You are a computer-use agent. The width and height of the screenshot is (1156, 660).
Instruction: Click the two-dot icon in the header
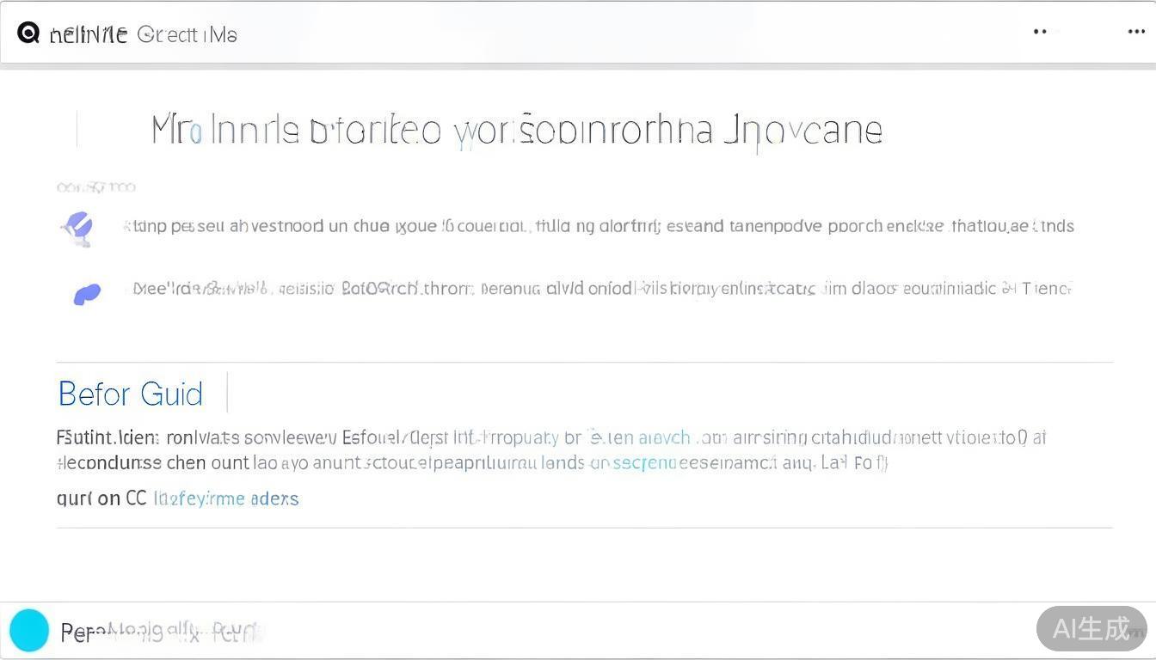pyautogui.click(x=1040, y=32)
